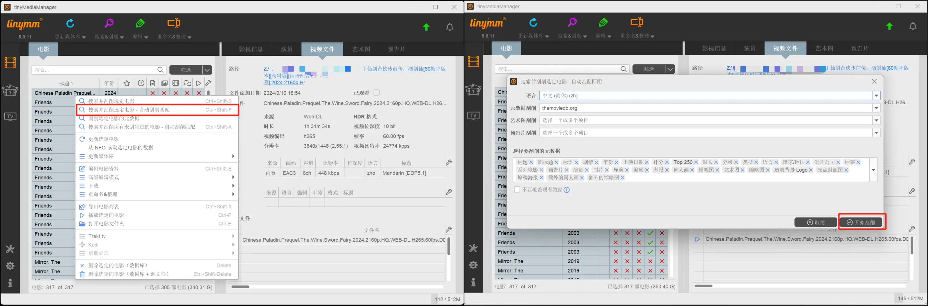Click the 取消 button in the dialog

point(816,223)
